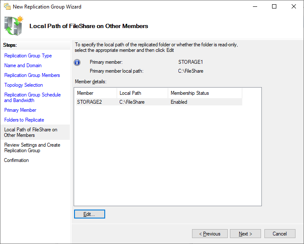Click the STORAGE1 primary member value
Viewport: 304px width, 244px height.
[191, 62]
